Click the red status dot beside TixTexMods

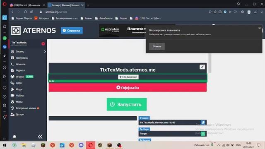click(43, 44)
